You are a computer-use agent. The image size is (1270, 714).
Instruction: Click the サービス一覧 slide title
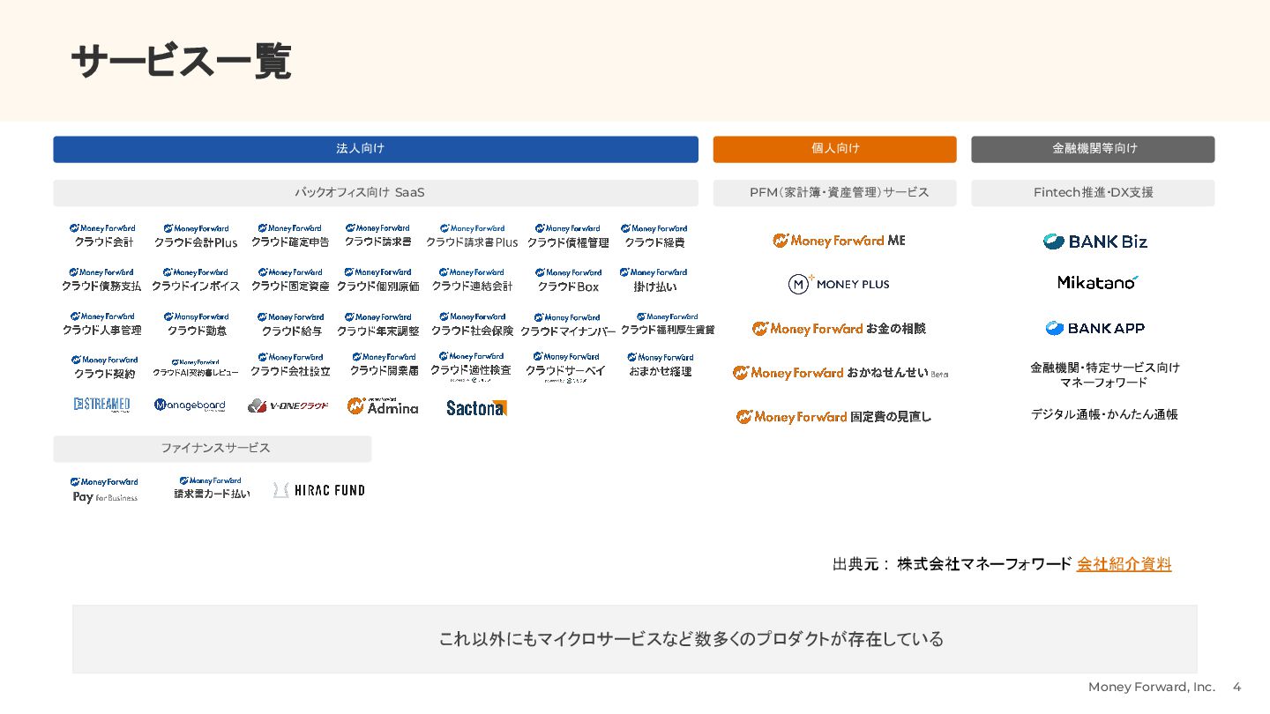tap(182, 62)
